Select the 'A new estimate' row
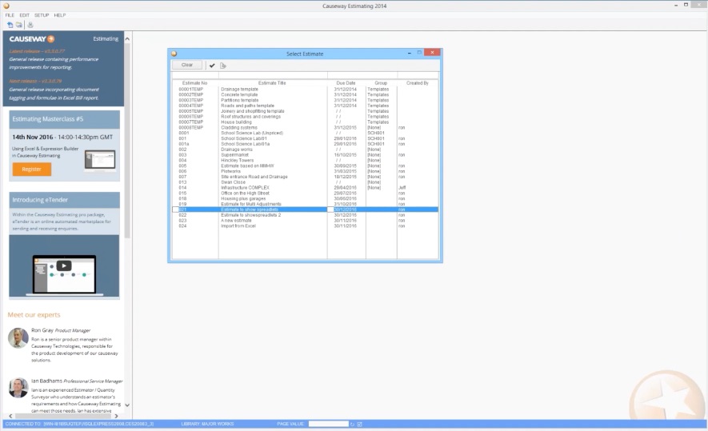Viewport: 708px width, 431px height. [306, 221]
